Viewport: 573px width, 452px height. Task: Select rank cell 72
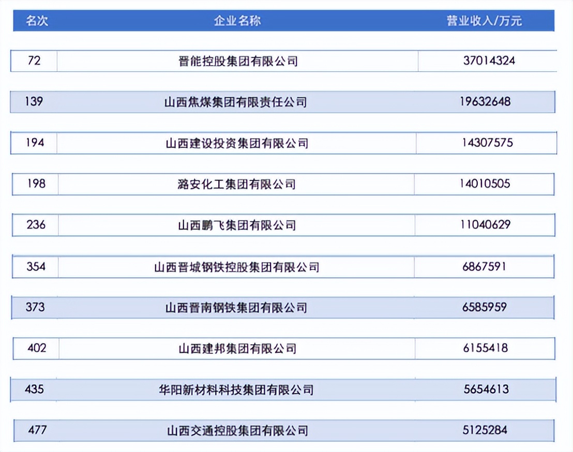[x=34, y=61]
